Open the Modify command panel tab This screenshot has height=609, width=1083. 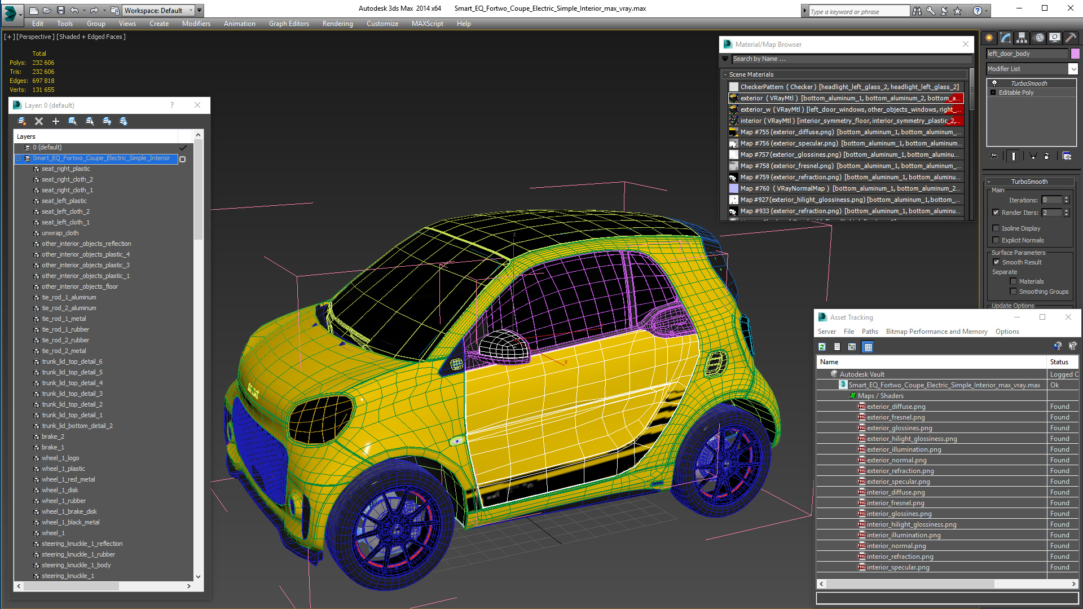pos(1006,38)
